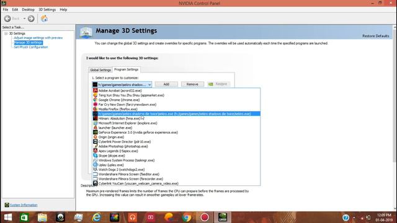
Task: Open the Edit menu
Action: point(15,10)
